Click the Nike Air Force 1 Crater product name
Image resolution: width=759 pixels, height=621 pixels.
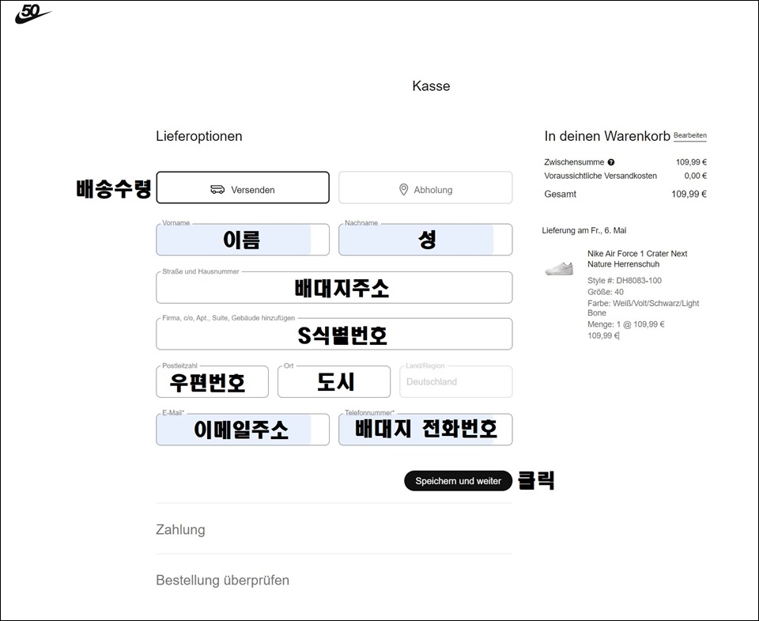637,259
